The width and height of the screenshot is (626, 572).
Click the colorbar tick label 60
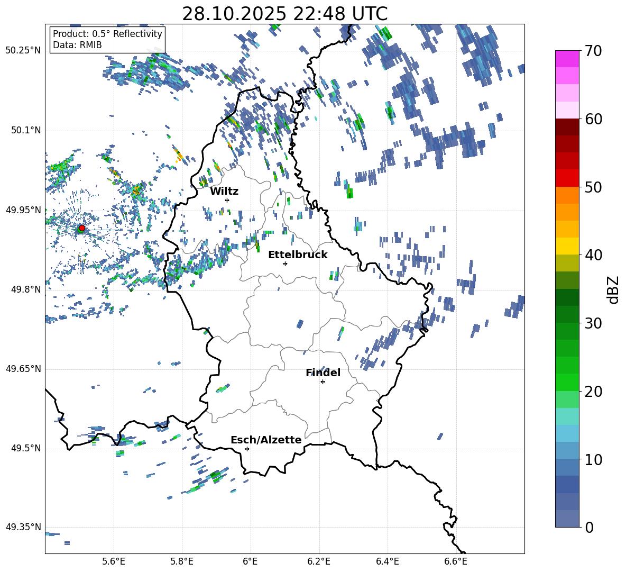pyautogui.click(x=593, y=119)
